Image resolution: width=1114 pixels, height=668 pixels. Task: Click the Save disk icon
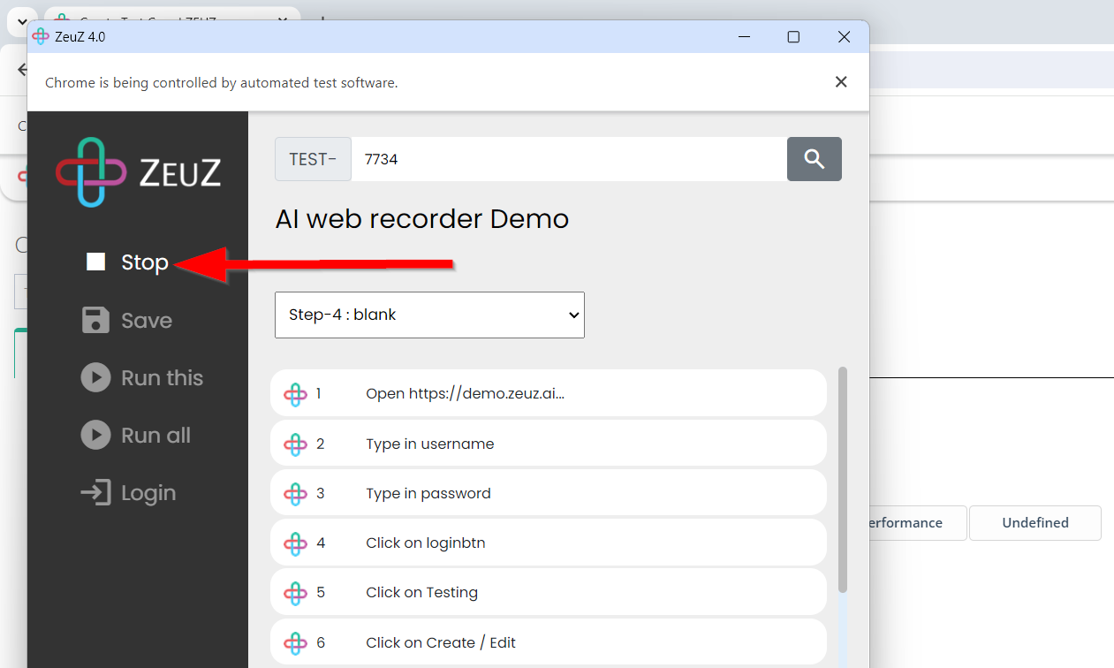(95, 320)
